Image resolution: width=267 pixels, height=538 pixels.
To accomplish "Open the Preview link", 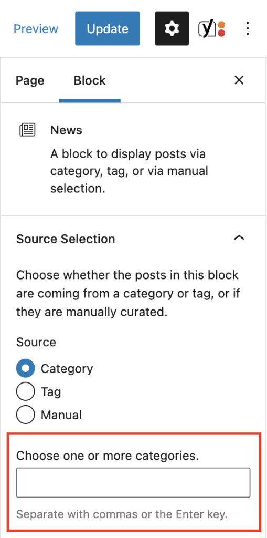I will pos(36,29).
